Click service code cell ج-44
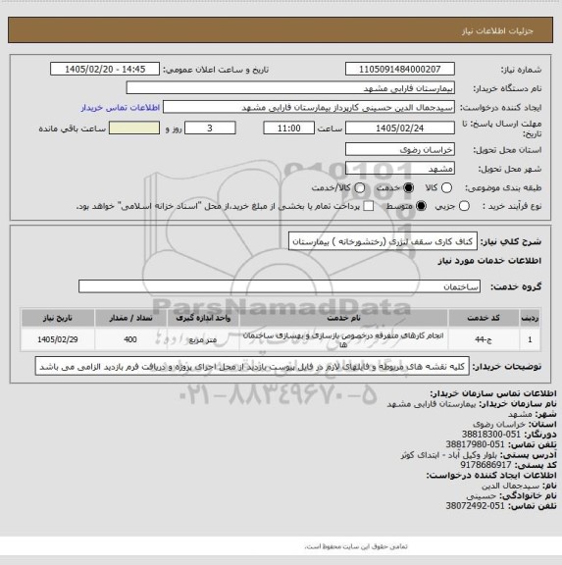562x565 pixels. (484, 339)
